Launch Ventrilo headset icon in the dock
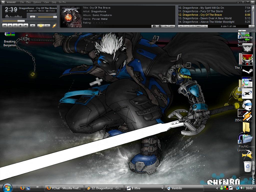 pos(247,105)
